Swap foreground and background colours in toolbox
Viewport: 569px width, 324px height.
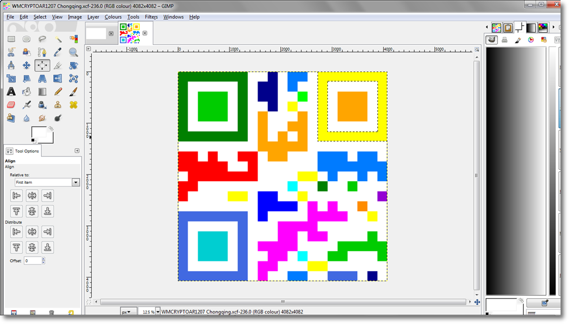[x=51, y=129]
